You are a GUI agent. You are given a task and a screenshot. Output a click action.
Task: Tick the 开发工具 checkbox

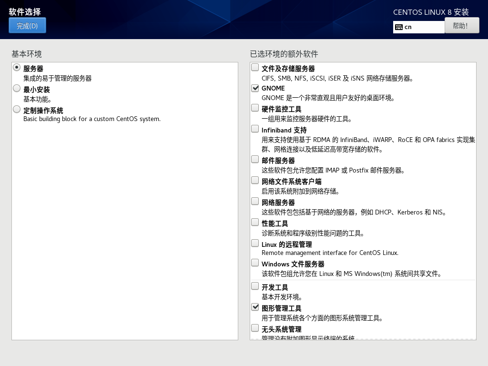(x=255, y=286)
